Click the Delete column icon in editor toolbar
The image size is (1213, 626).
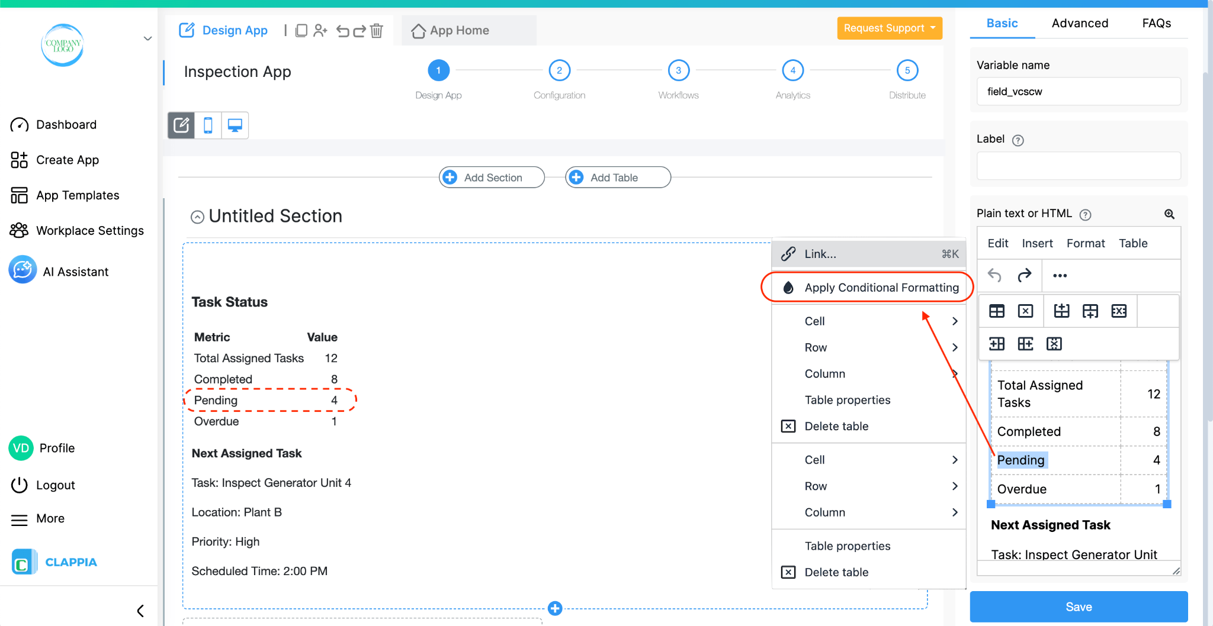click(x=1054, y=344)
